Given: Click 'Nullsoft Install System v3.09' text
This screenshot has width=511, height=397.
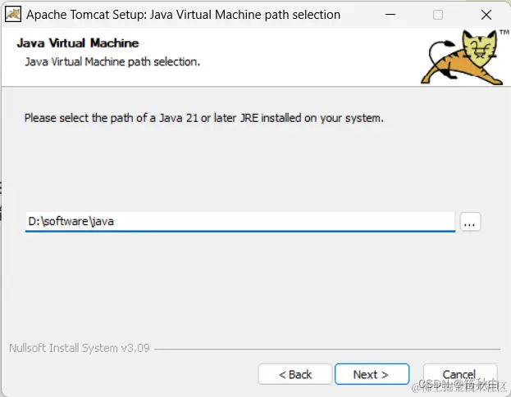Looking at the screenshot, I should click(x=80, y=348).
